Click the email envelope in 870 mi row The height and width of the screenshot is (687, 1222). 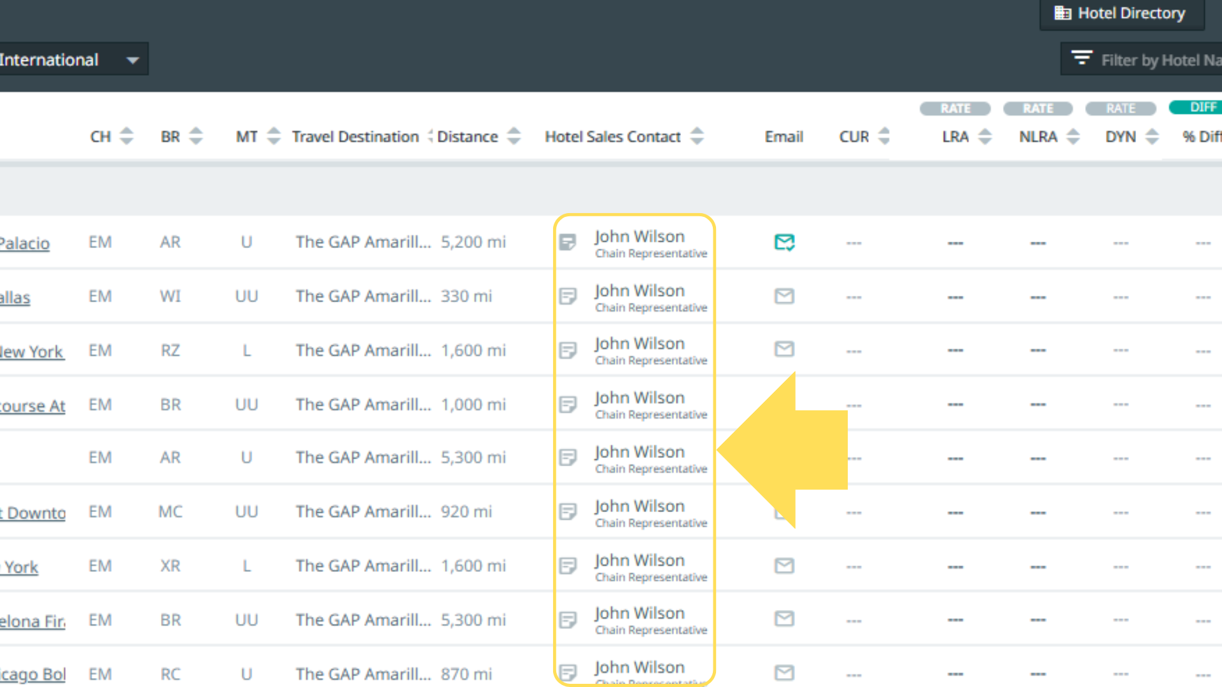coord(784,672)
